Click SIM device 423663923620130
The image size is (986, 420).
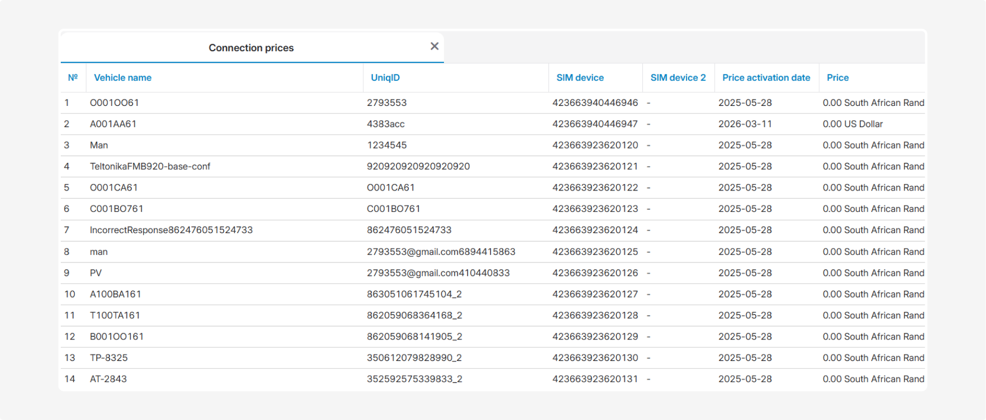click(595, 358)
